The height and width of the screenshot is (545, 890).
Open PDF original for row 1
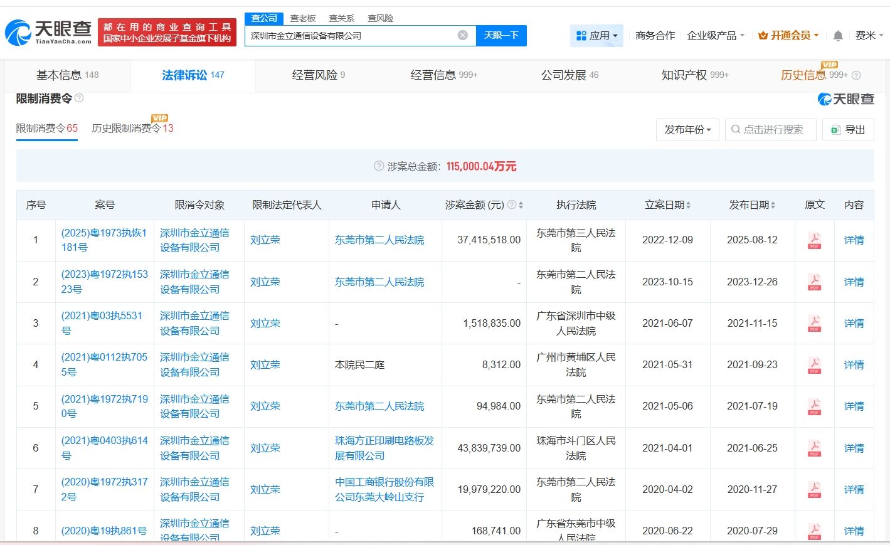[814, 240]
